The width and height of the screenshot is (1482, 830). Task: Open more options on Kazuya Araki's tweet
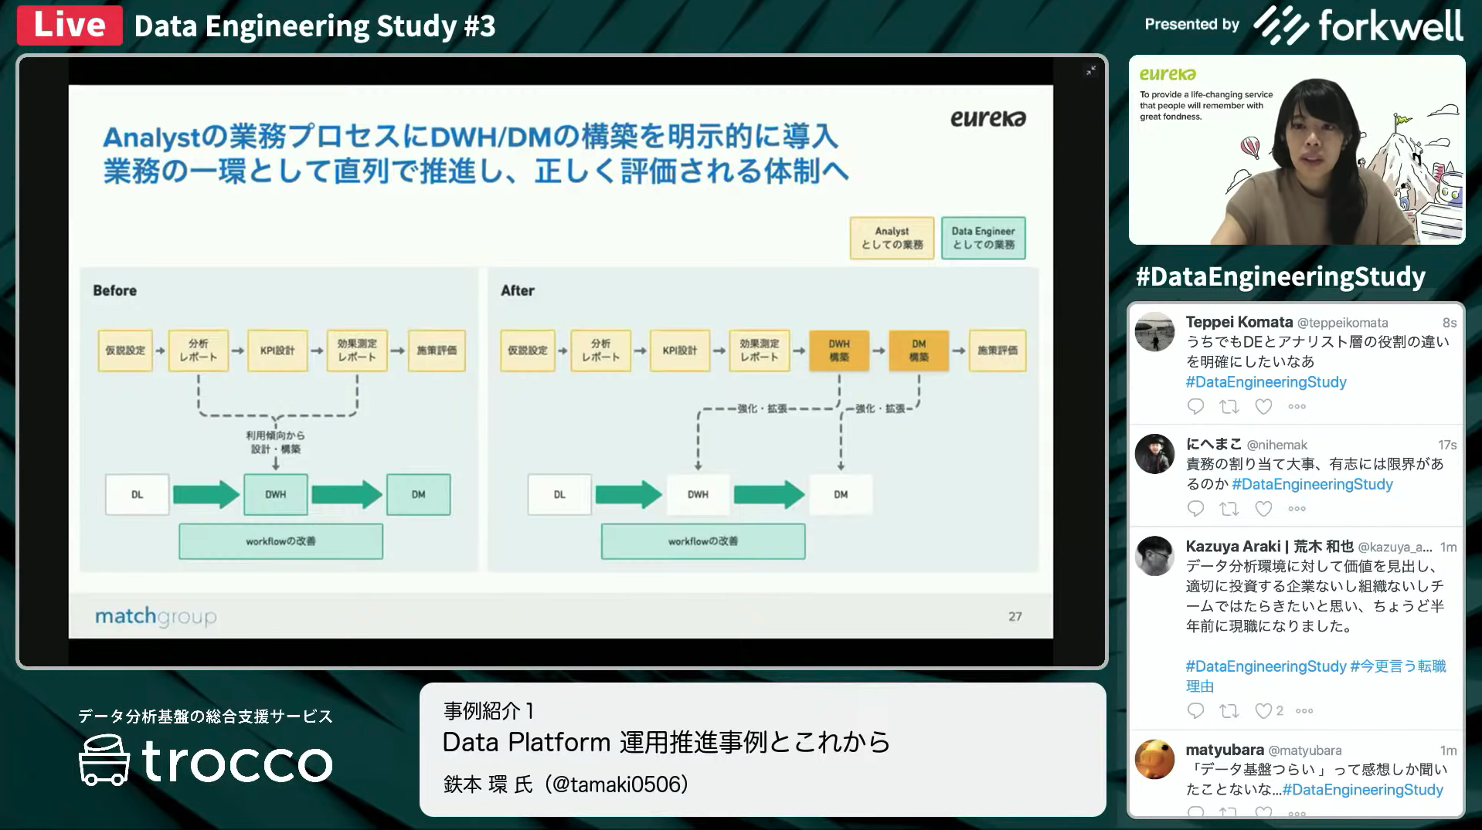pos(1304,710)
